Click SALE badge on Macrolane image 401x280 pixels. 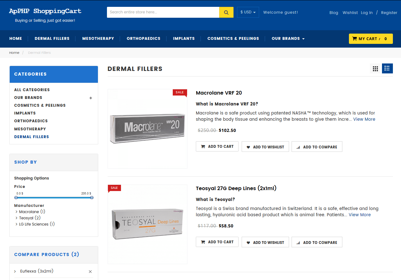180,92
